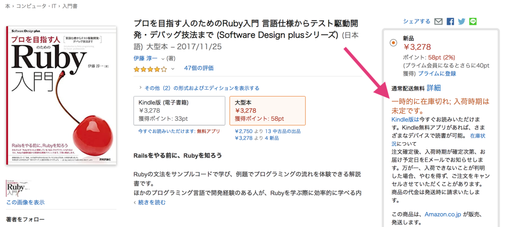Image resolution: width=505 pixels, height=227 pixels.
Task: Click the large Ruby book cover
Action: tap(61, 96)
